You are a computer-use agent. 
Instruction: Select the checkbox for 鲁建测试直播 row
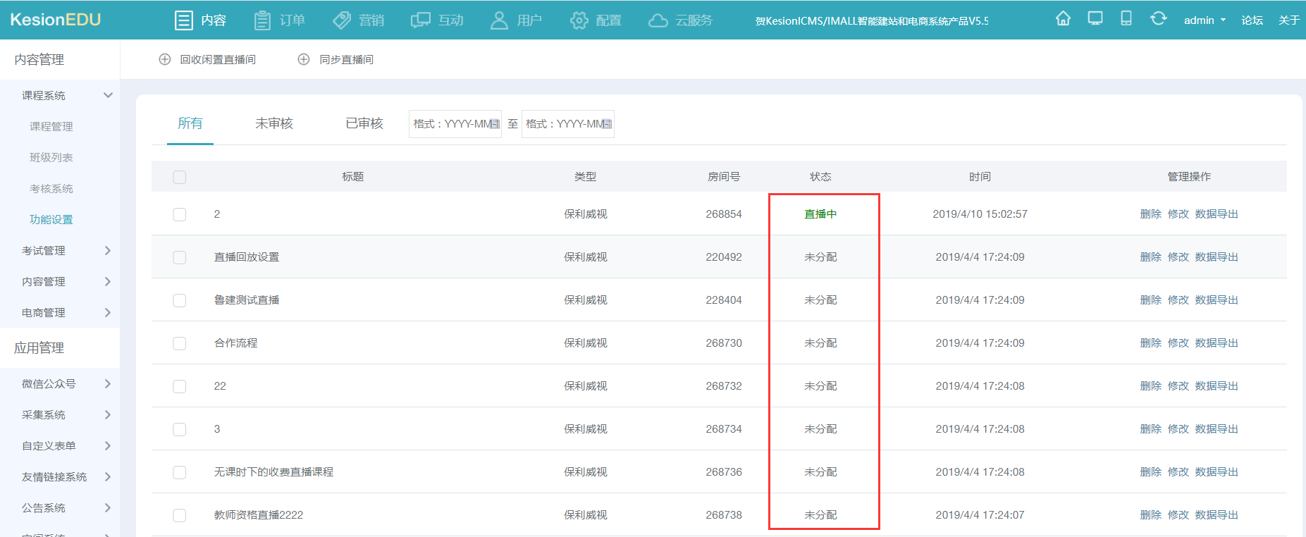click(x=180, y=300)
